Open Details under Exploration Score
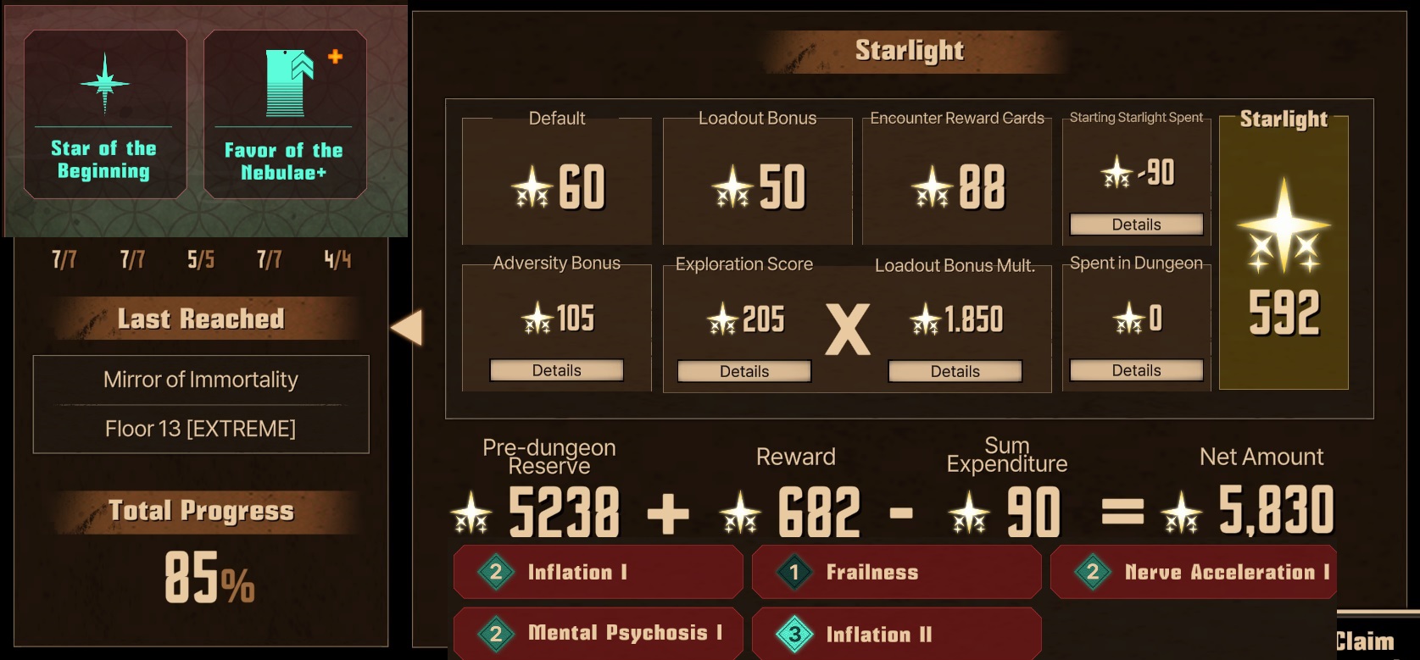The image size is (1420, 660). coord(743,371)
